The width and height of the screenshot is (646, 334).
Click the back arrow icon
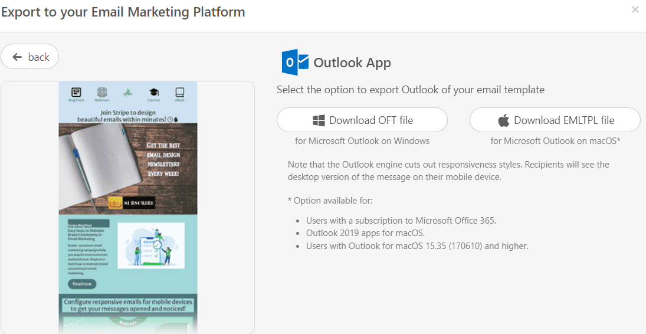coord(17,57)
